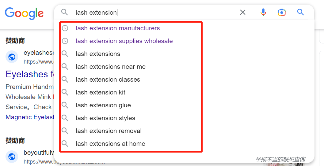Image resolution: width=324 pixels, height=166 pixels.
Task: Choose "lash extension kit" suggestion
Action: tap(101, 92)
